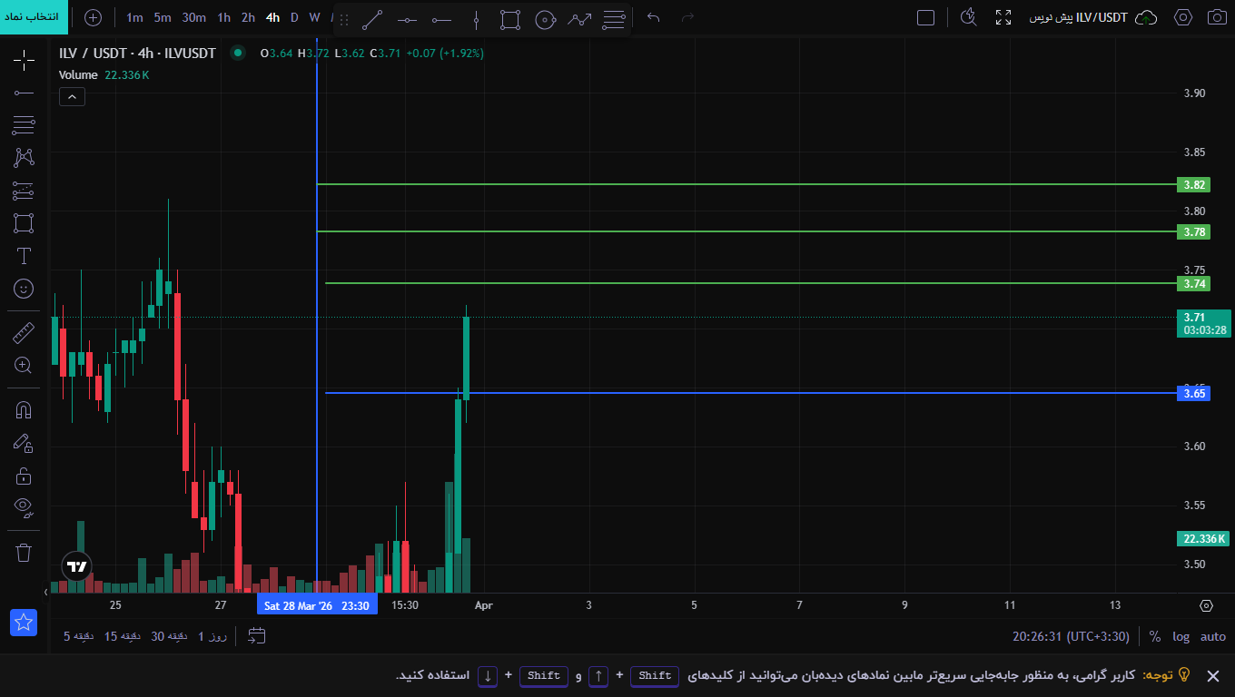Screen dimensions: 1235x697
Task: Select the 3.74 green price level label
Action: pos(1193,283)
